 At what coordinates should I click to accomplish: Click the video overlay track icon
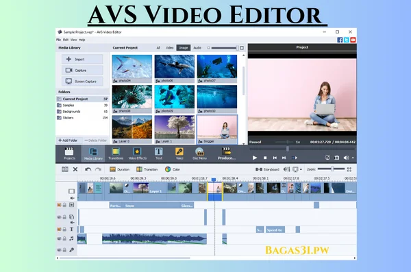click(71, 217)
